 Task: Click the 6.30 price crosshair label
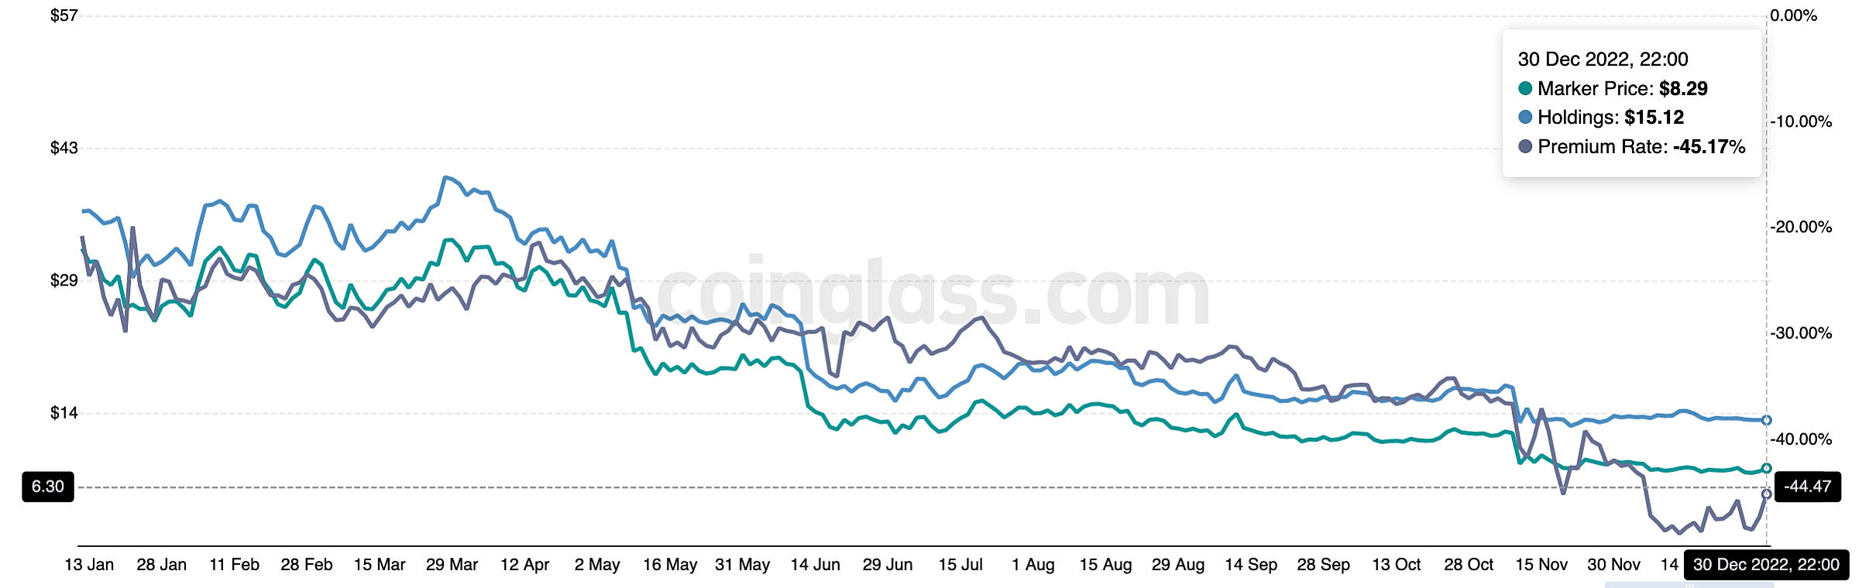[x=48, y=487]
